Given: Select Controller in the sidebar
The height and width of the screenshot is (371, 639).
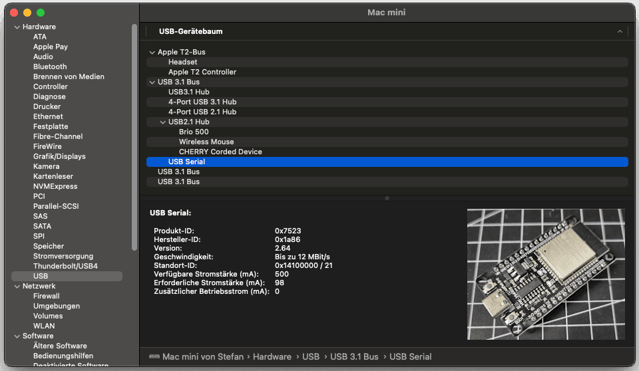Looking at the screenshot, I should click(x=51, y=86).
